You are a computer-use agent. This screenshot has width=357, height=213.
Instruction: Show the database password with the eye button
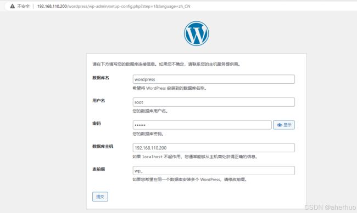(x=284, y=125)
